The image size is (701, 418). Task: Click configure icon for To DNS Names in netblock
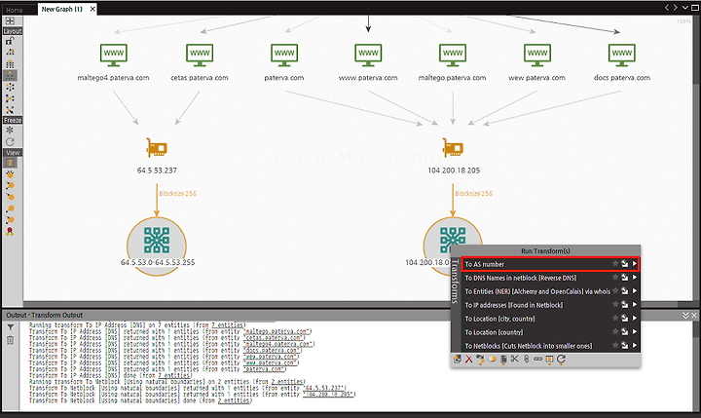pos(624,278)
